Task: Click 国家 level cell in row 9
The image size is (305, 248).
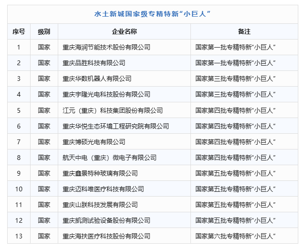Action: coord(44,173)
